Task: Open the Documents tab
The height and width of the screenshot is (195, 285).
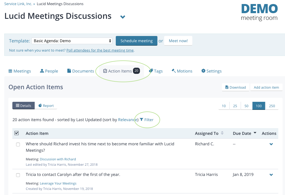Action: (x=81, y=71)
